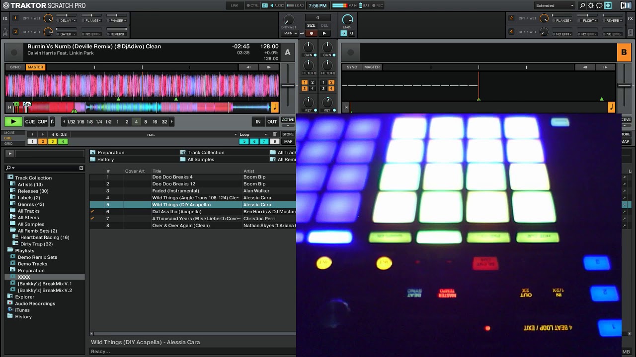Open the audio speaker indicator
The width and height of the screenshot is (636, 357).
click(x=277, y=5)
